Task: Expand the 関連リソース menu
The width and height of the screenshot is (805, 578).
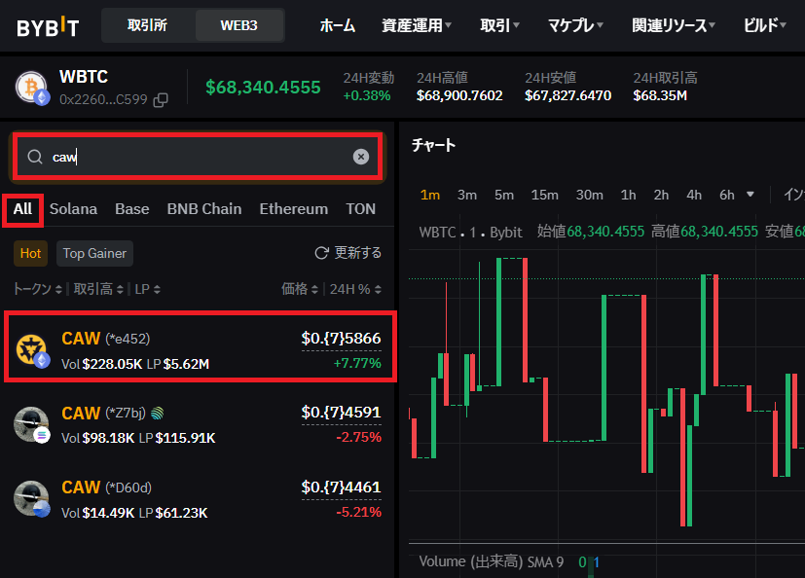Action: click(673, 25)
